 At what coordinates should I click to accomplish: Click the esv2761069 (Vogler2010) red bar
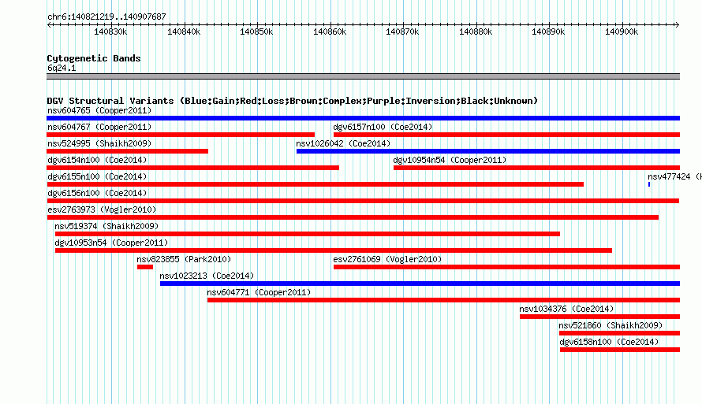coord(507,267)
